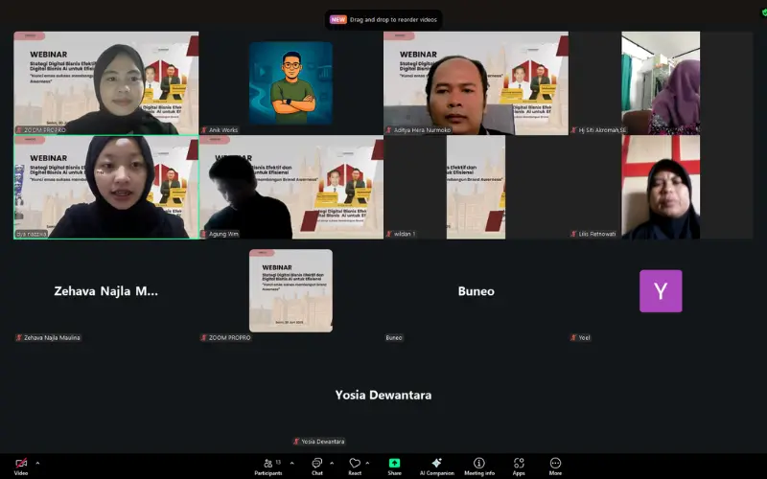Select Yosia Dewantara participant tile
This screenshot has height=479, width=767.
coord(383,395)
